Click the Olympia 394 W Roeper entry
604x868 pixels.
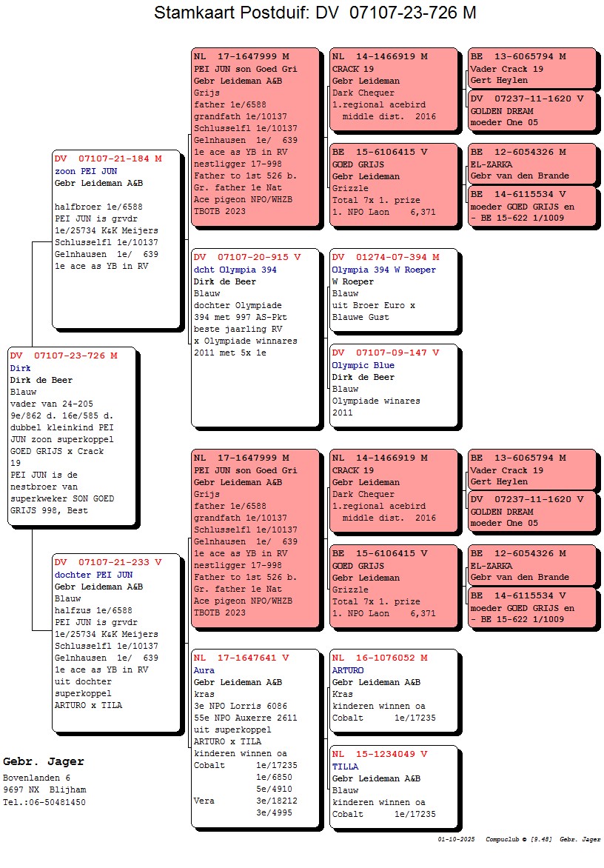383,270
